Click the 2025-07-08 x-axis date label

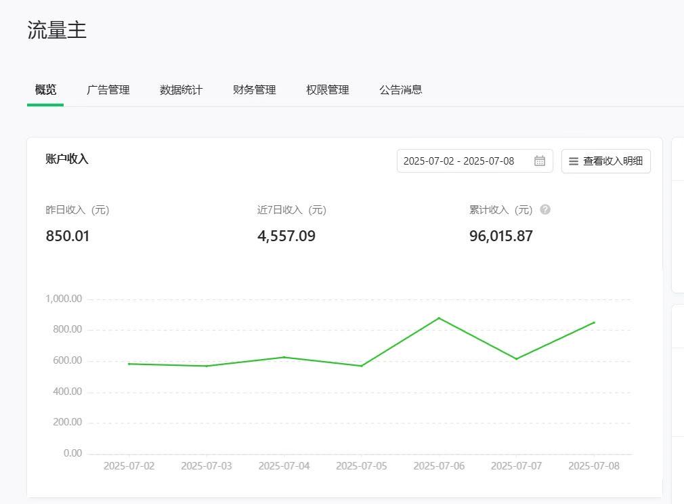pos(594,466)
